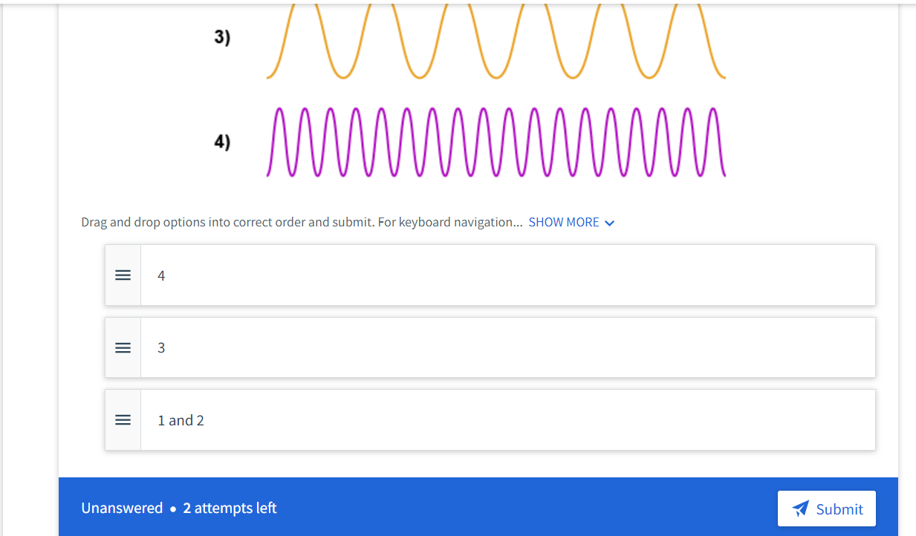Click the chevron next to SHOW MORE
Viewport: 916px width, 536px height.
click(x=610, y=222)
